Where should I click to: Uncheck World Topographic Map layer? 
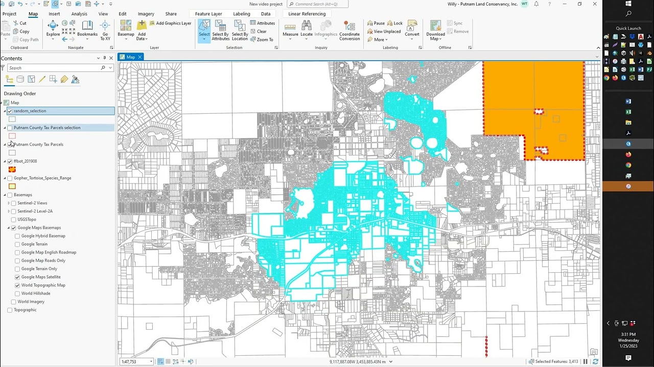[x=17, y=285]
